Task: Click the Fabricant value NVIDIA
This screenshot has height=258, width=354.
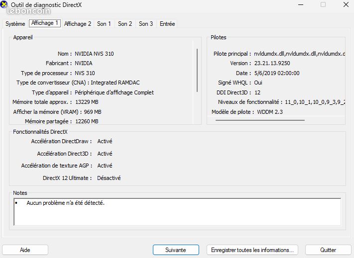Action: point(83,63)
